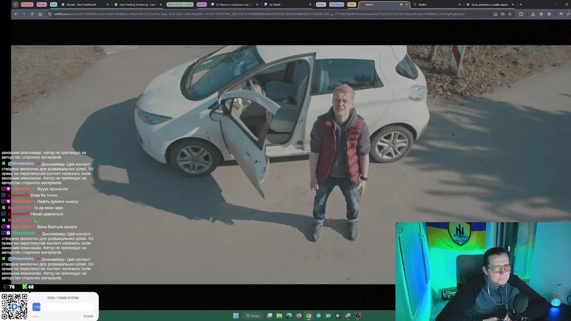Viewport: 571px width, 321px height.
Task: Click chat message 'Нехай дивляться'
Action: click(x=47, y=214)
